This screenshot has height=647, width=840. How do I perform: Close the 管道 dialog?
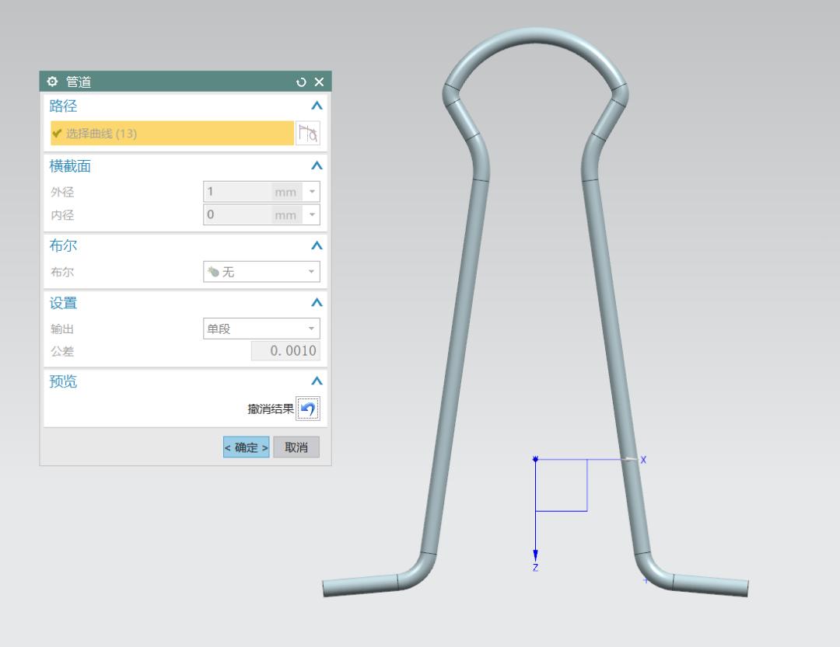pos(318,82)
